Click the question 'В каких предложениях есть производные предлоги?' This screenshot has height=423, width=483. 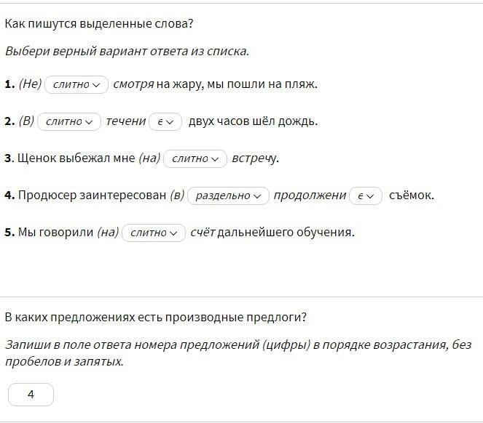pyautogui.click(x=156, y=317)
